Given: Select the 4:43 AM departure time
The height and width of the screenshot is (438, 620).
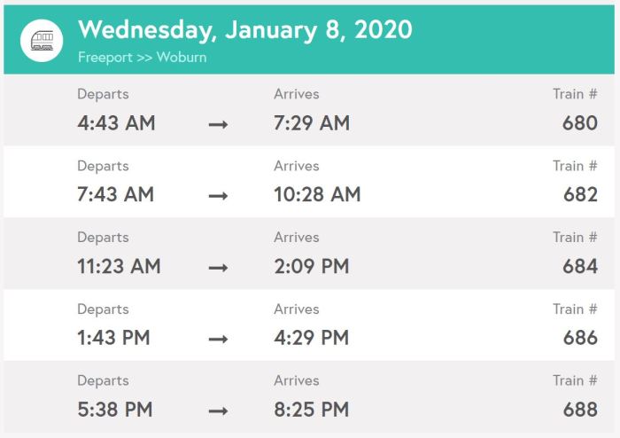Looking at the screenshot, I should click(116, 123).
